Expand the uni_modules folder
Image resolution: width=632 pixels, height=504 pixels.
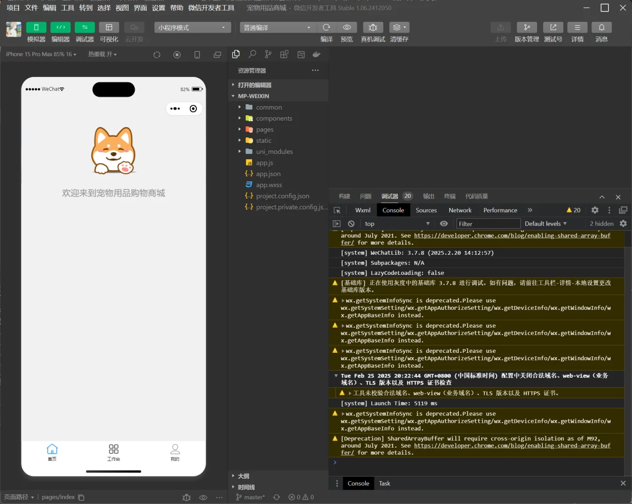coord(278,152)
